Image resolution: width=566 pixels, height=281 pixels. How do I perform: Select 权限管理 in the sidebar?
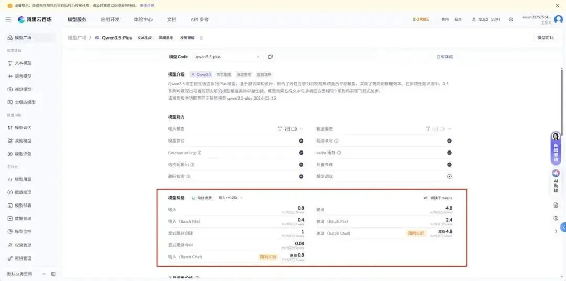click(31, 245)
